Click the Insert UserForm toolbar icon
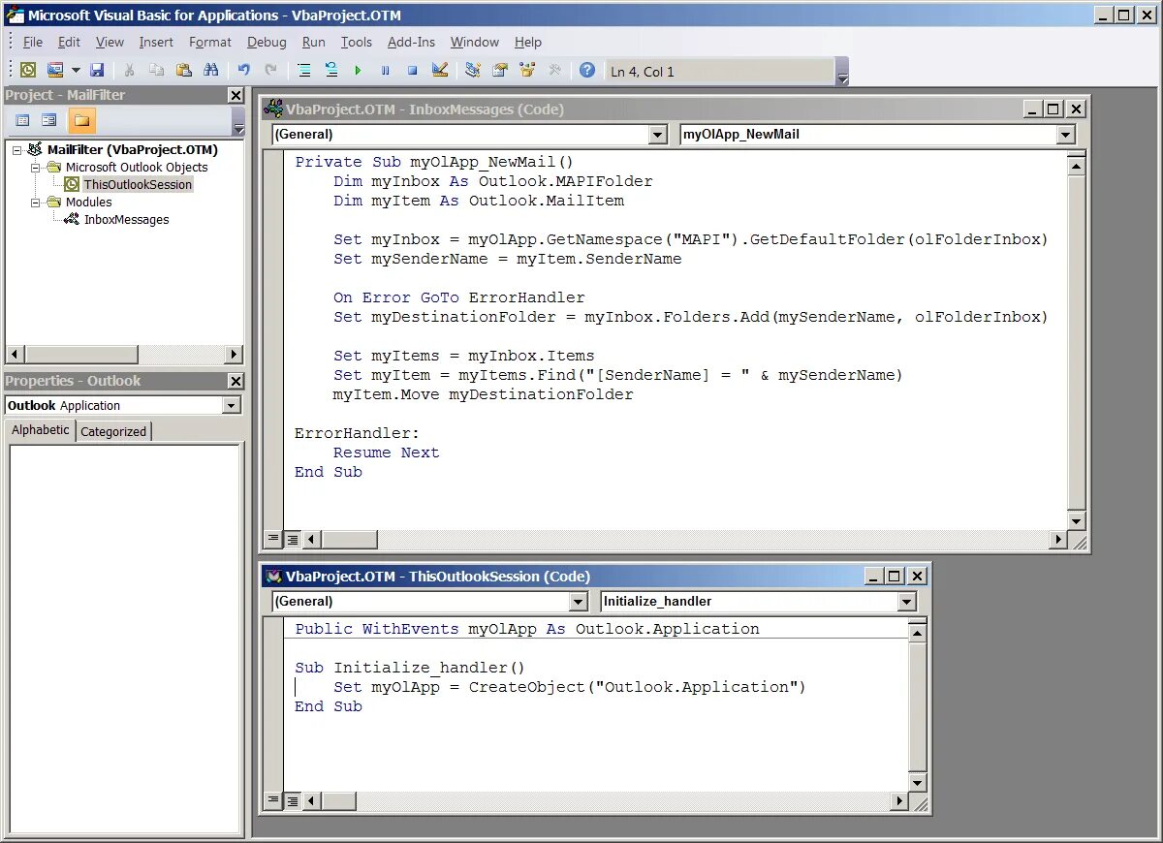Image resolution: width=1163 pixels, height=843 pixels. (55, 70)
